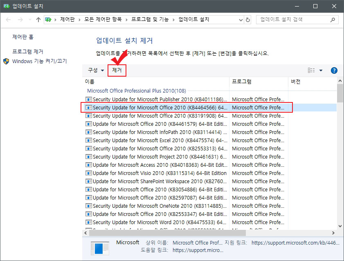Select 모든 제어판 항목 breadcrumb
Viewport: 344px width, 261px height.
tap(103, 19)
